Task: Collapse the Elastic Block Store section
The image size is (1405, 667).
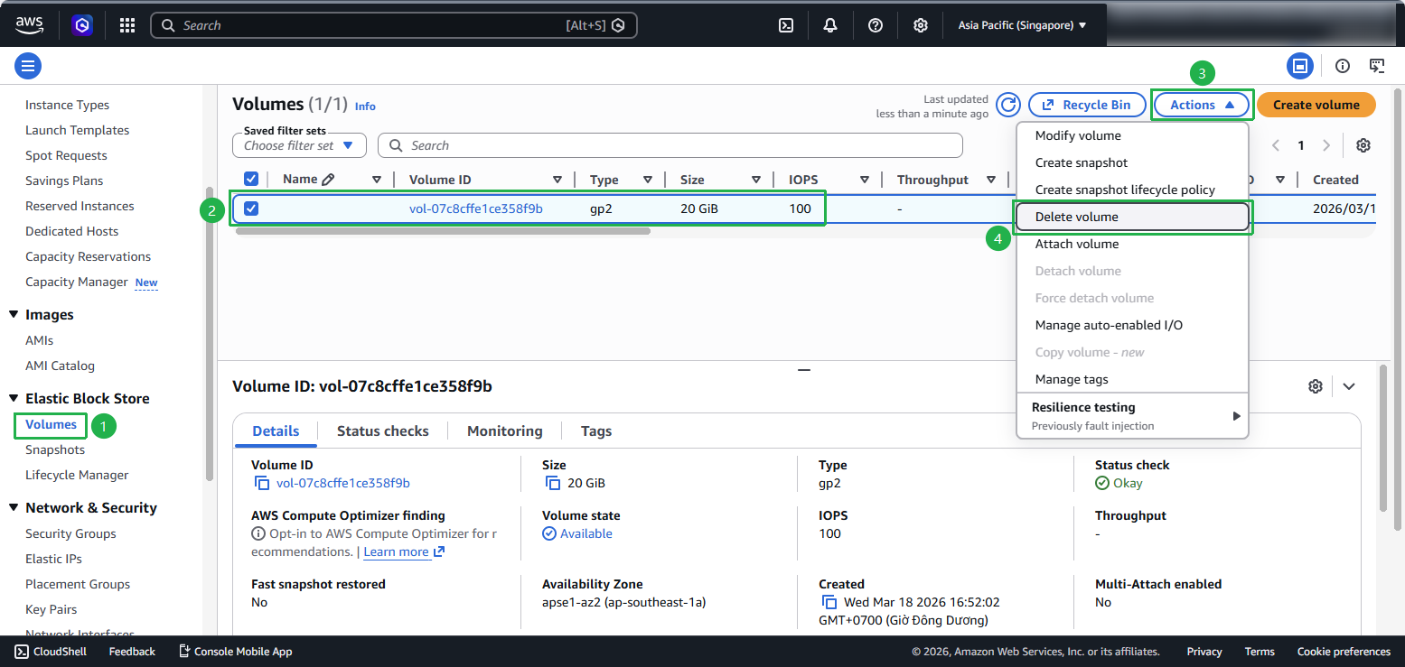Action: [14, 399]
